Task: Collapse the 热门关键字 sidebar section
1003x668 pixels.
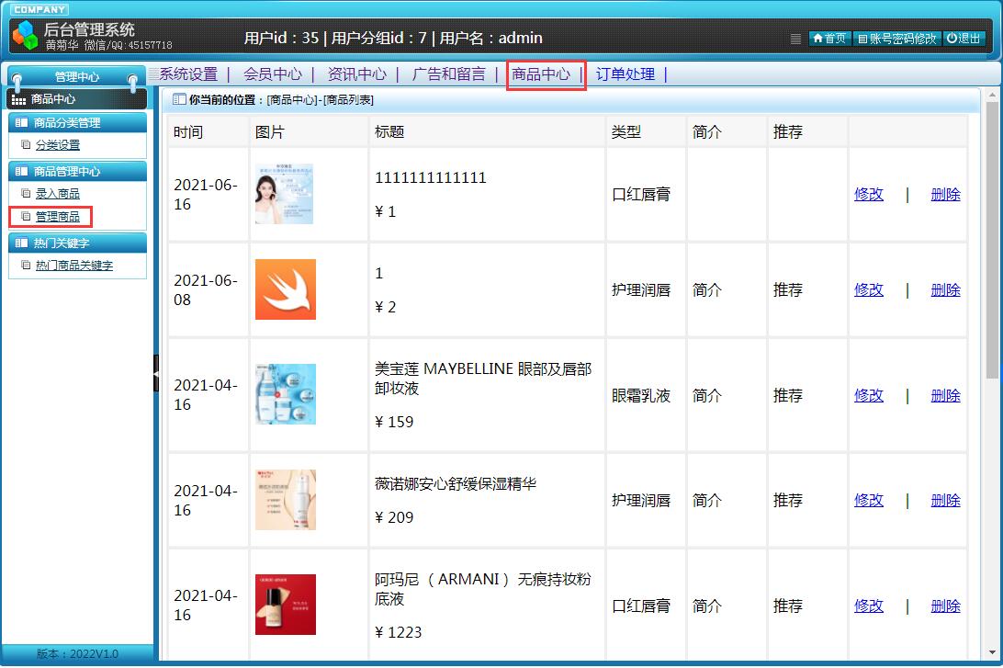Action: click(77, 243)
